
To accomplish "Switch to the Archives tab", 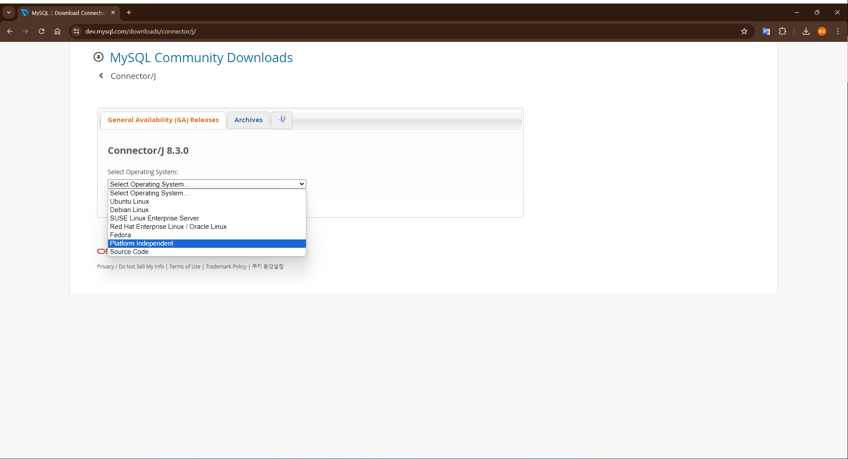I will (249, 120).
